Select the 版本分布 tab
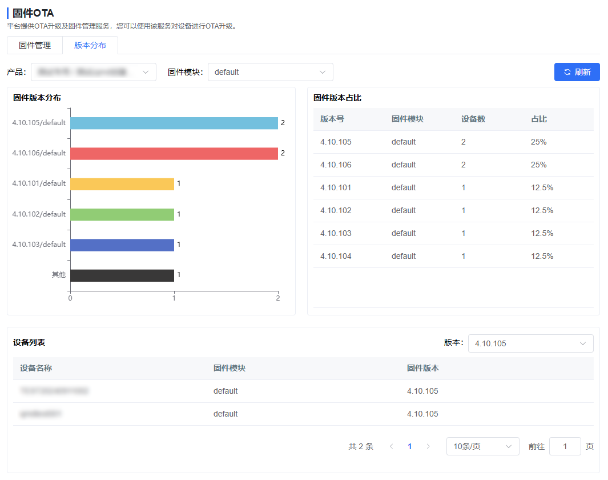Viewport: 608px width, 480px height. tap(90, 45)
